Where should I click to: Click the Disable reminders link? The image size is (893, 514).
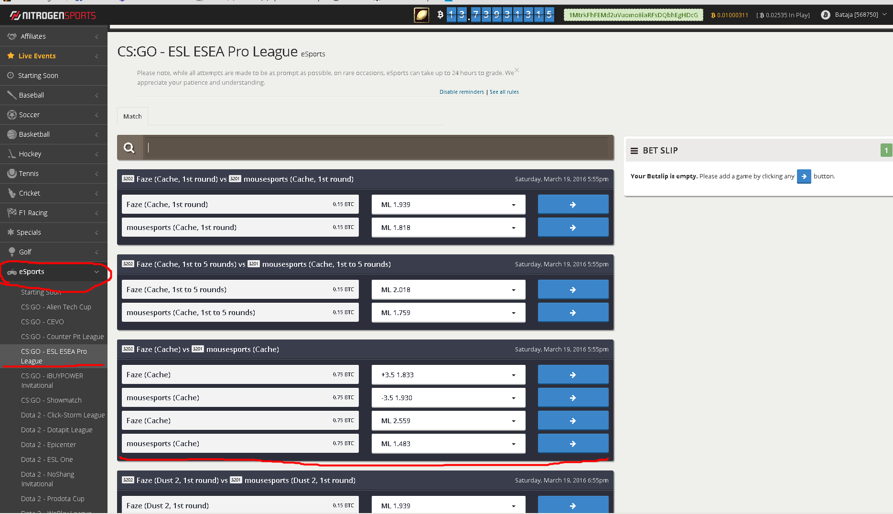click(x=462, y=92)
